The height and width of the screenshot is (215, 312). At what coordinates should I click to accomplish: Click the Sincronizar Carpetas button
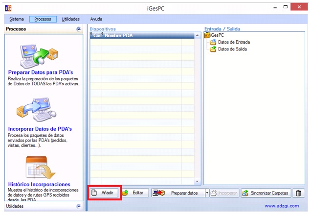point(267,193)
